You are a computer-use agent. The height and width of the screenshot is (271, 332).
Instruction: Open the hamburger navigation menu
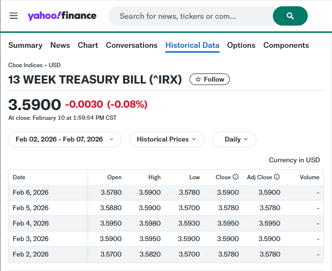(x=14, y=16)
